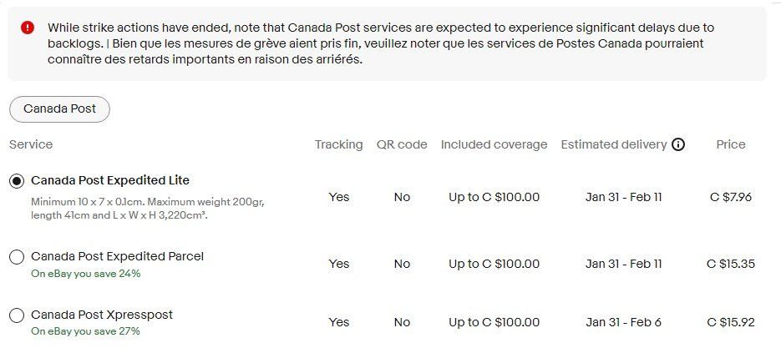This screenshot has height=348, width=781.
Task: Click the Canada Post carrier filter chip
Action: [60, 109]
